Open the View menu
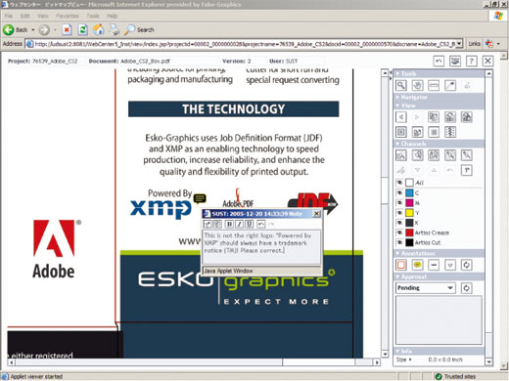 coord(43,16)
